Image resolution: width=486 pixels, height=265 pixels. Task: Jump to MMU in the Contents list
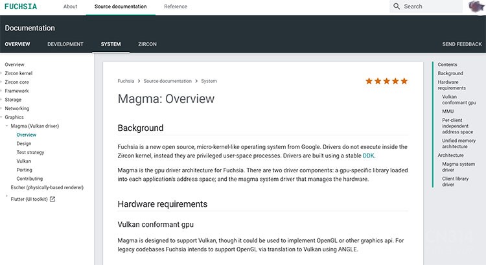448,111
